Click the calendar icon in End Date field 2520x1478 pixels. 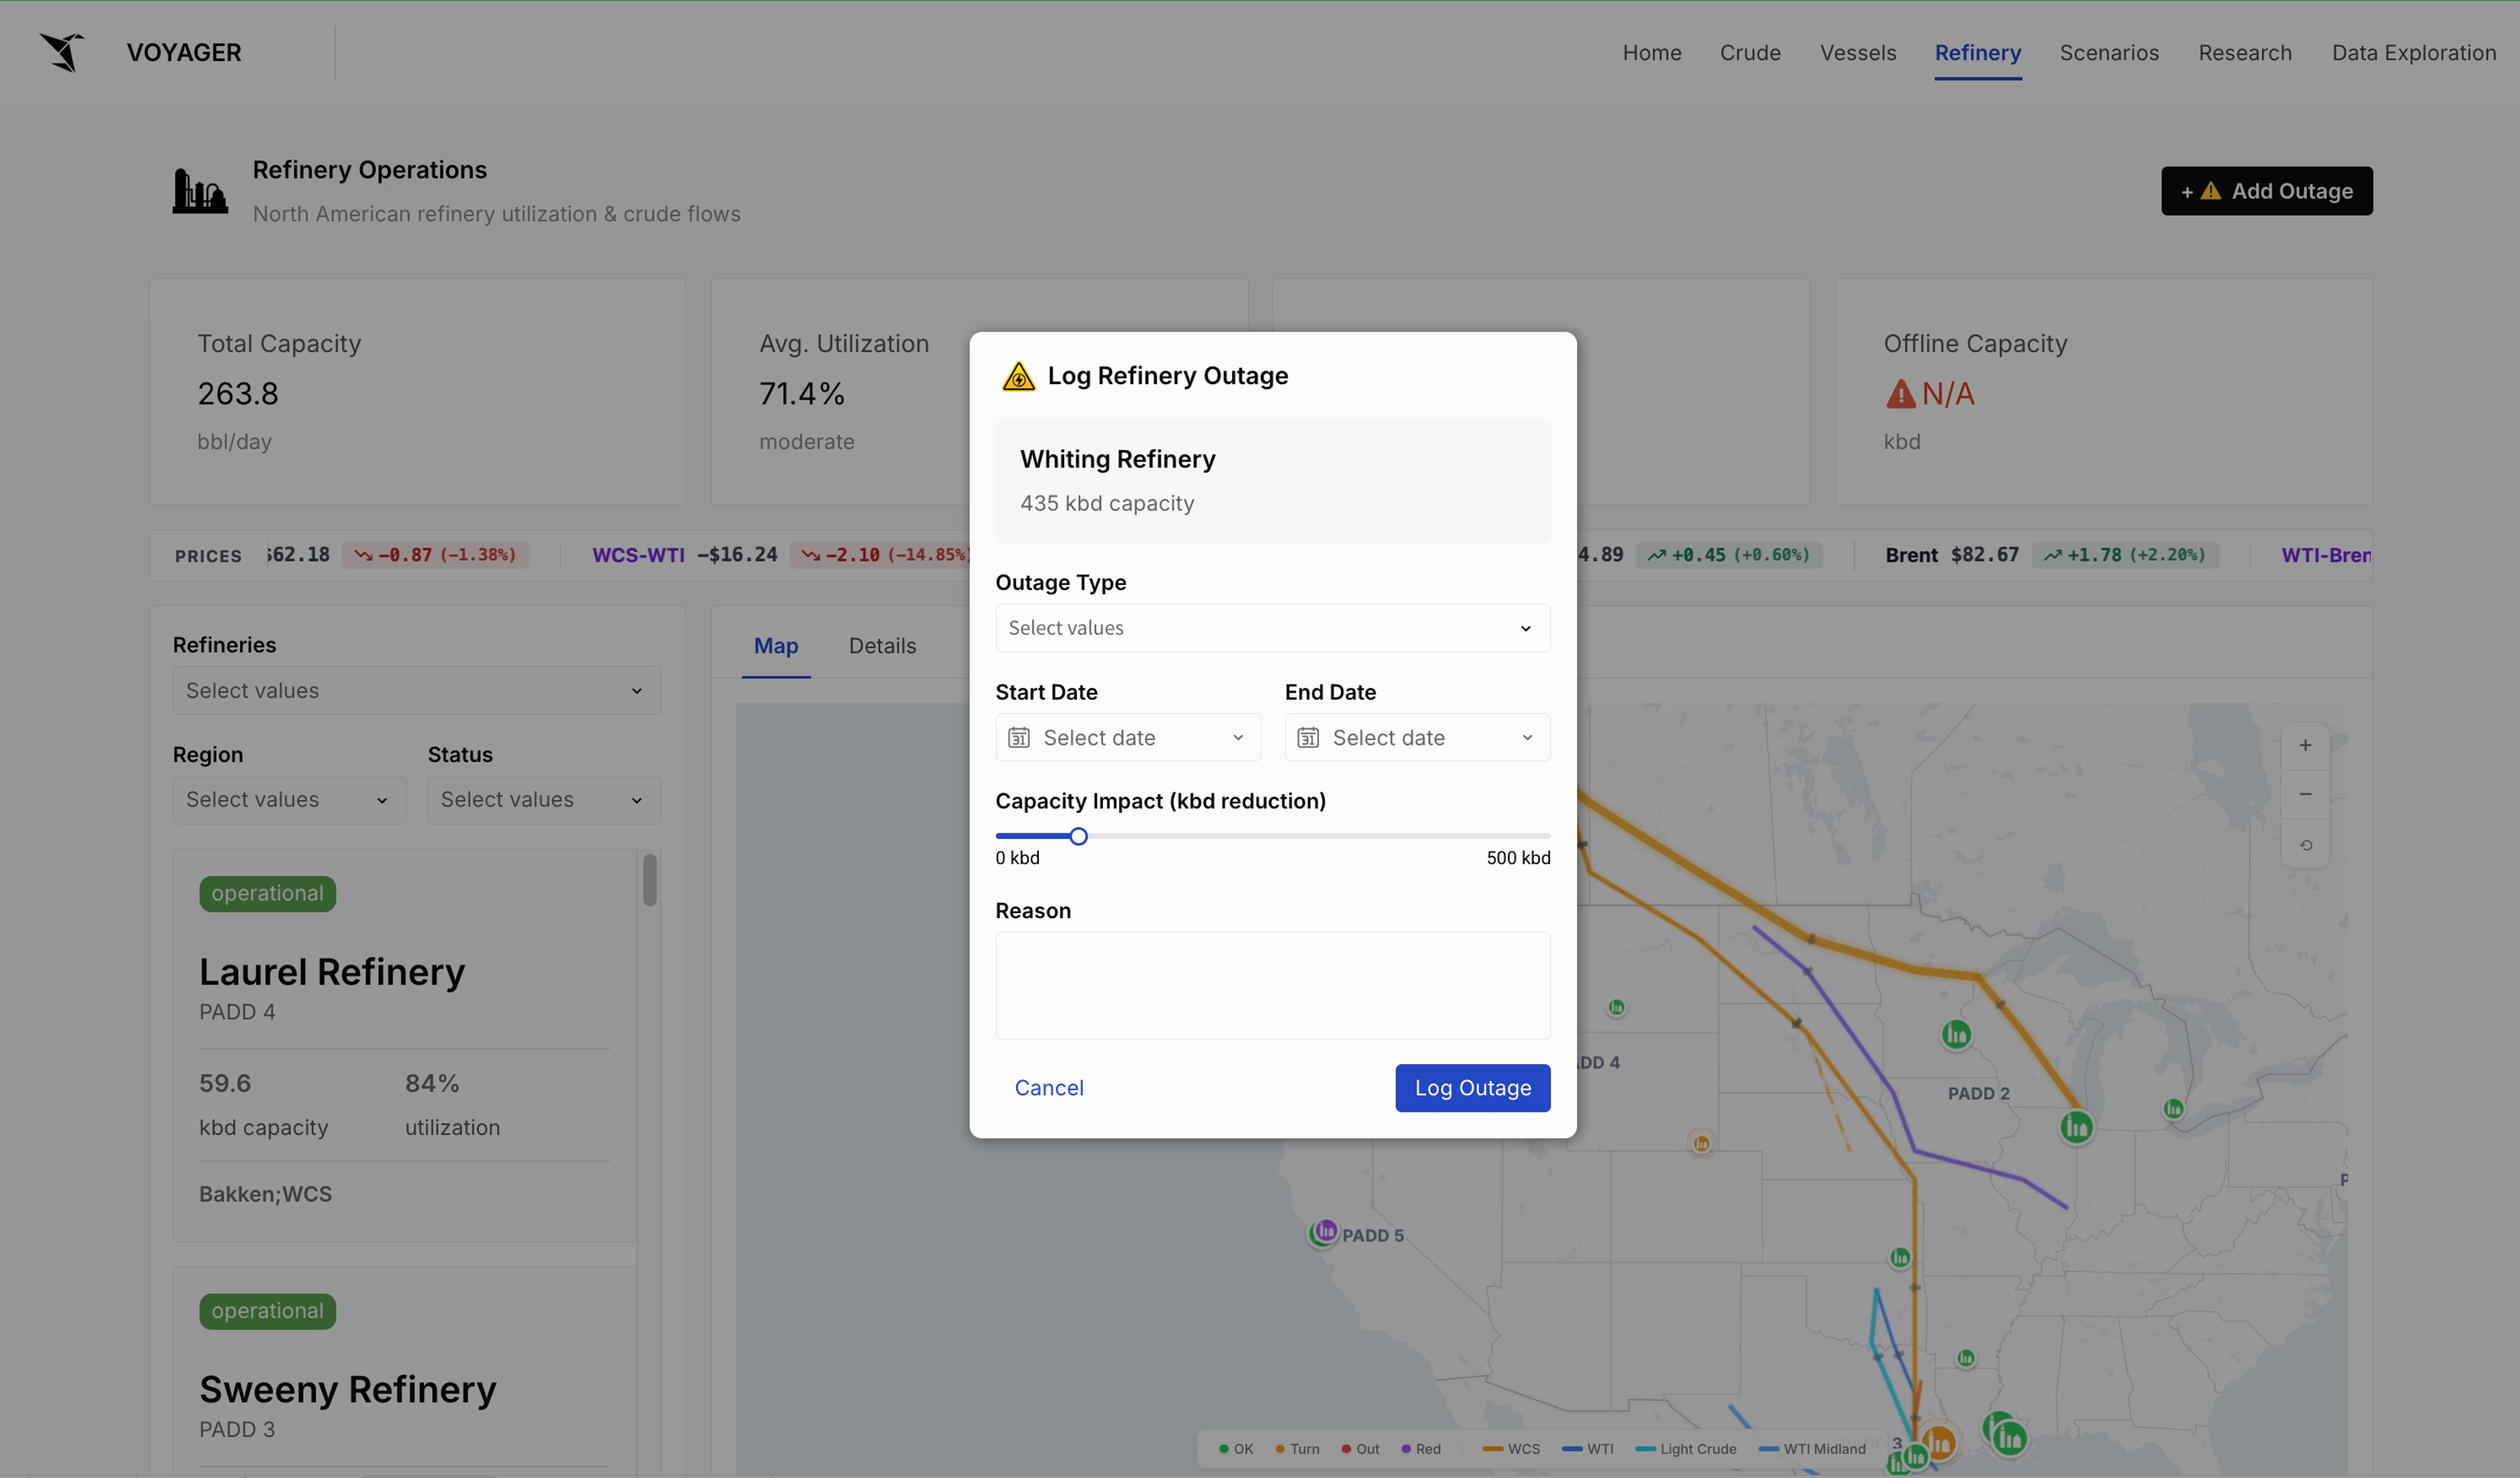tap(1307, 738)
